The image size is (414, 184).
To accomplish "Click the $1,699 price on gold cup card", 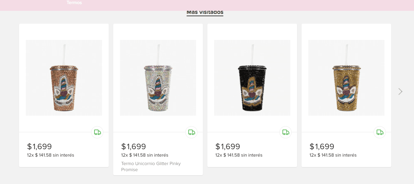I will (x=322, y=146).
